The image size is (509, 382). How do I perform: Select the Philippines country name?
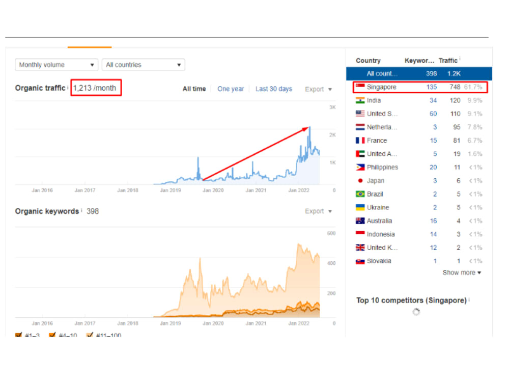point(382,167)
